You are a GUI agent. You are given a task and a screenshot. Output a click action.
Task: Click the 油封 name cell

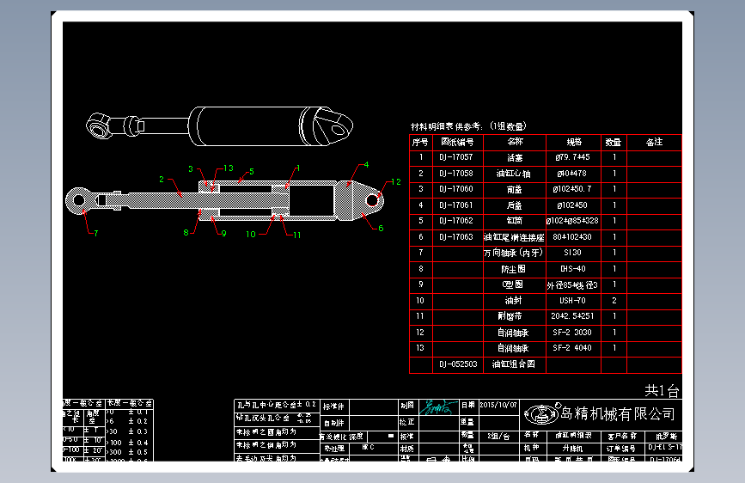pos(514,301)
